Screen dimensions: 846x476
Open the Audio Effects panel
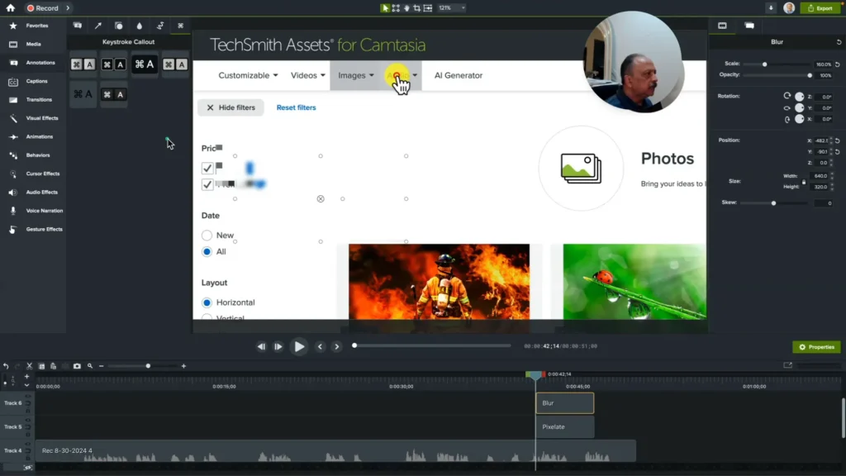(x=33, y=192)
